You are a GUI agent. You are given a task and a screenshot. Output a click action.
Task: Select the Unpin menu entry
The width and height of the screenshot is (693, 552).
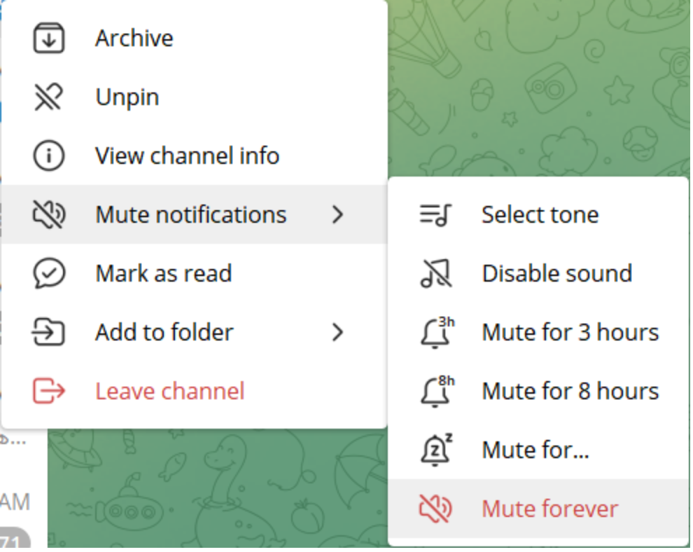[x=195, y=97]
